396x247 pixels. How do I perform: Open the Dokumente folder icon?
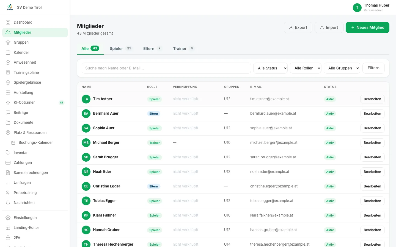(8, 123)
